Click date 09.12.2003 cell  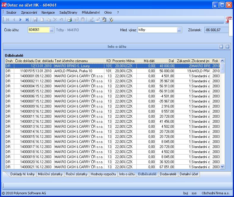(44, 76)
